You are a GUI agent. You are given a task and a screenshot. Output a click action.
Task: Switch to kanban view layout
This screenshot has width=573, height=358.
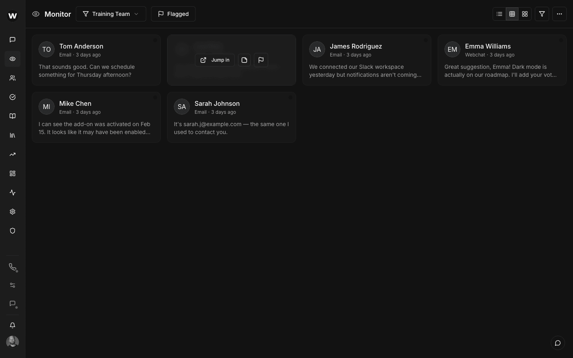525,14
